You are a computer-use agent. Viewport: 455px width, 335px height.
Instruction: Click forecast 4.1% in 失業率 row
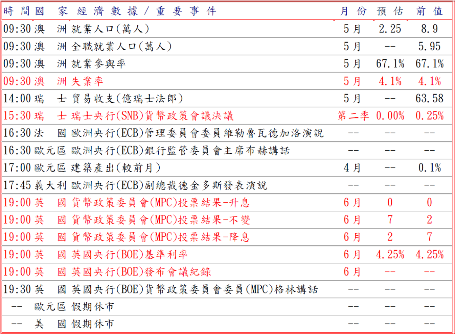point(390,81)
